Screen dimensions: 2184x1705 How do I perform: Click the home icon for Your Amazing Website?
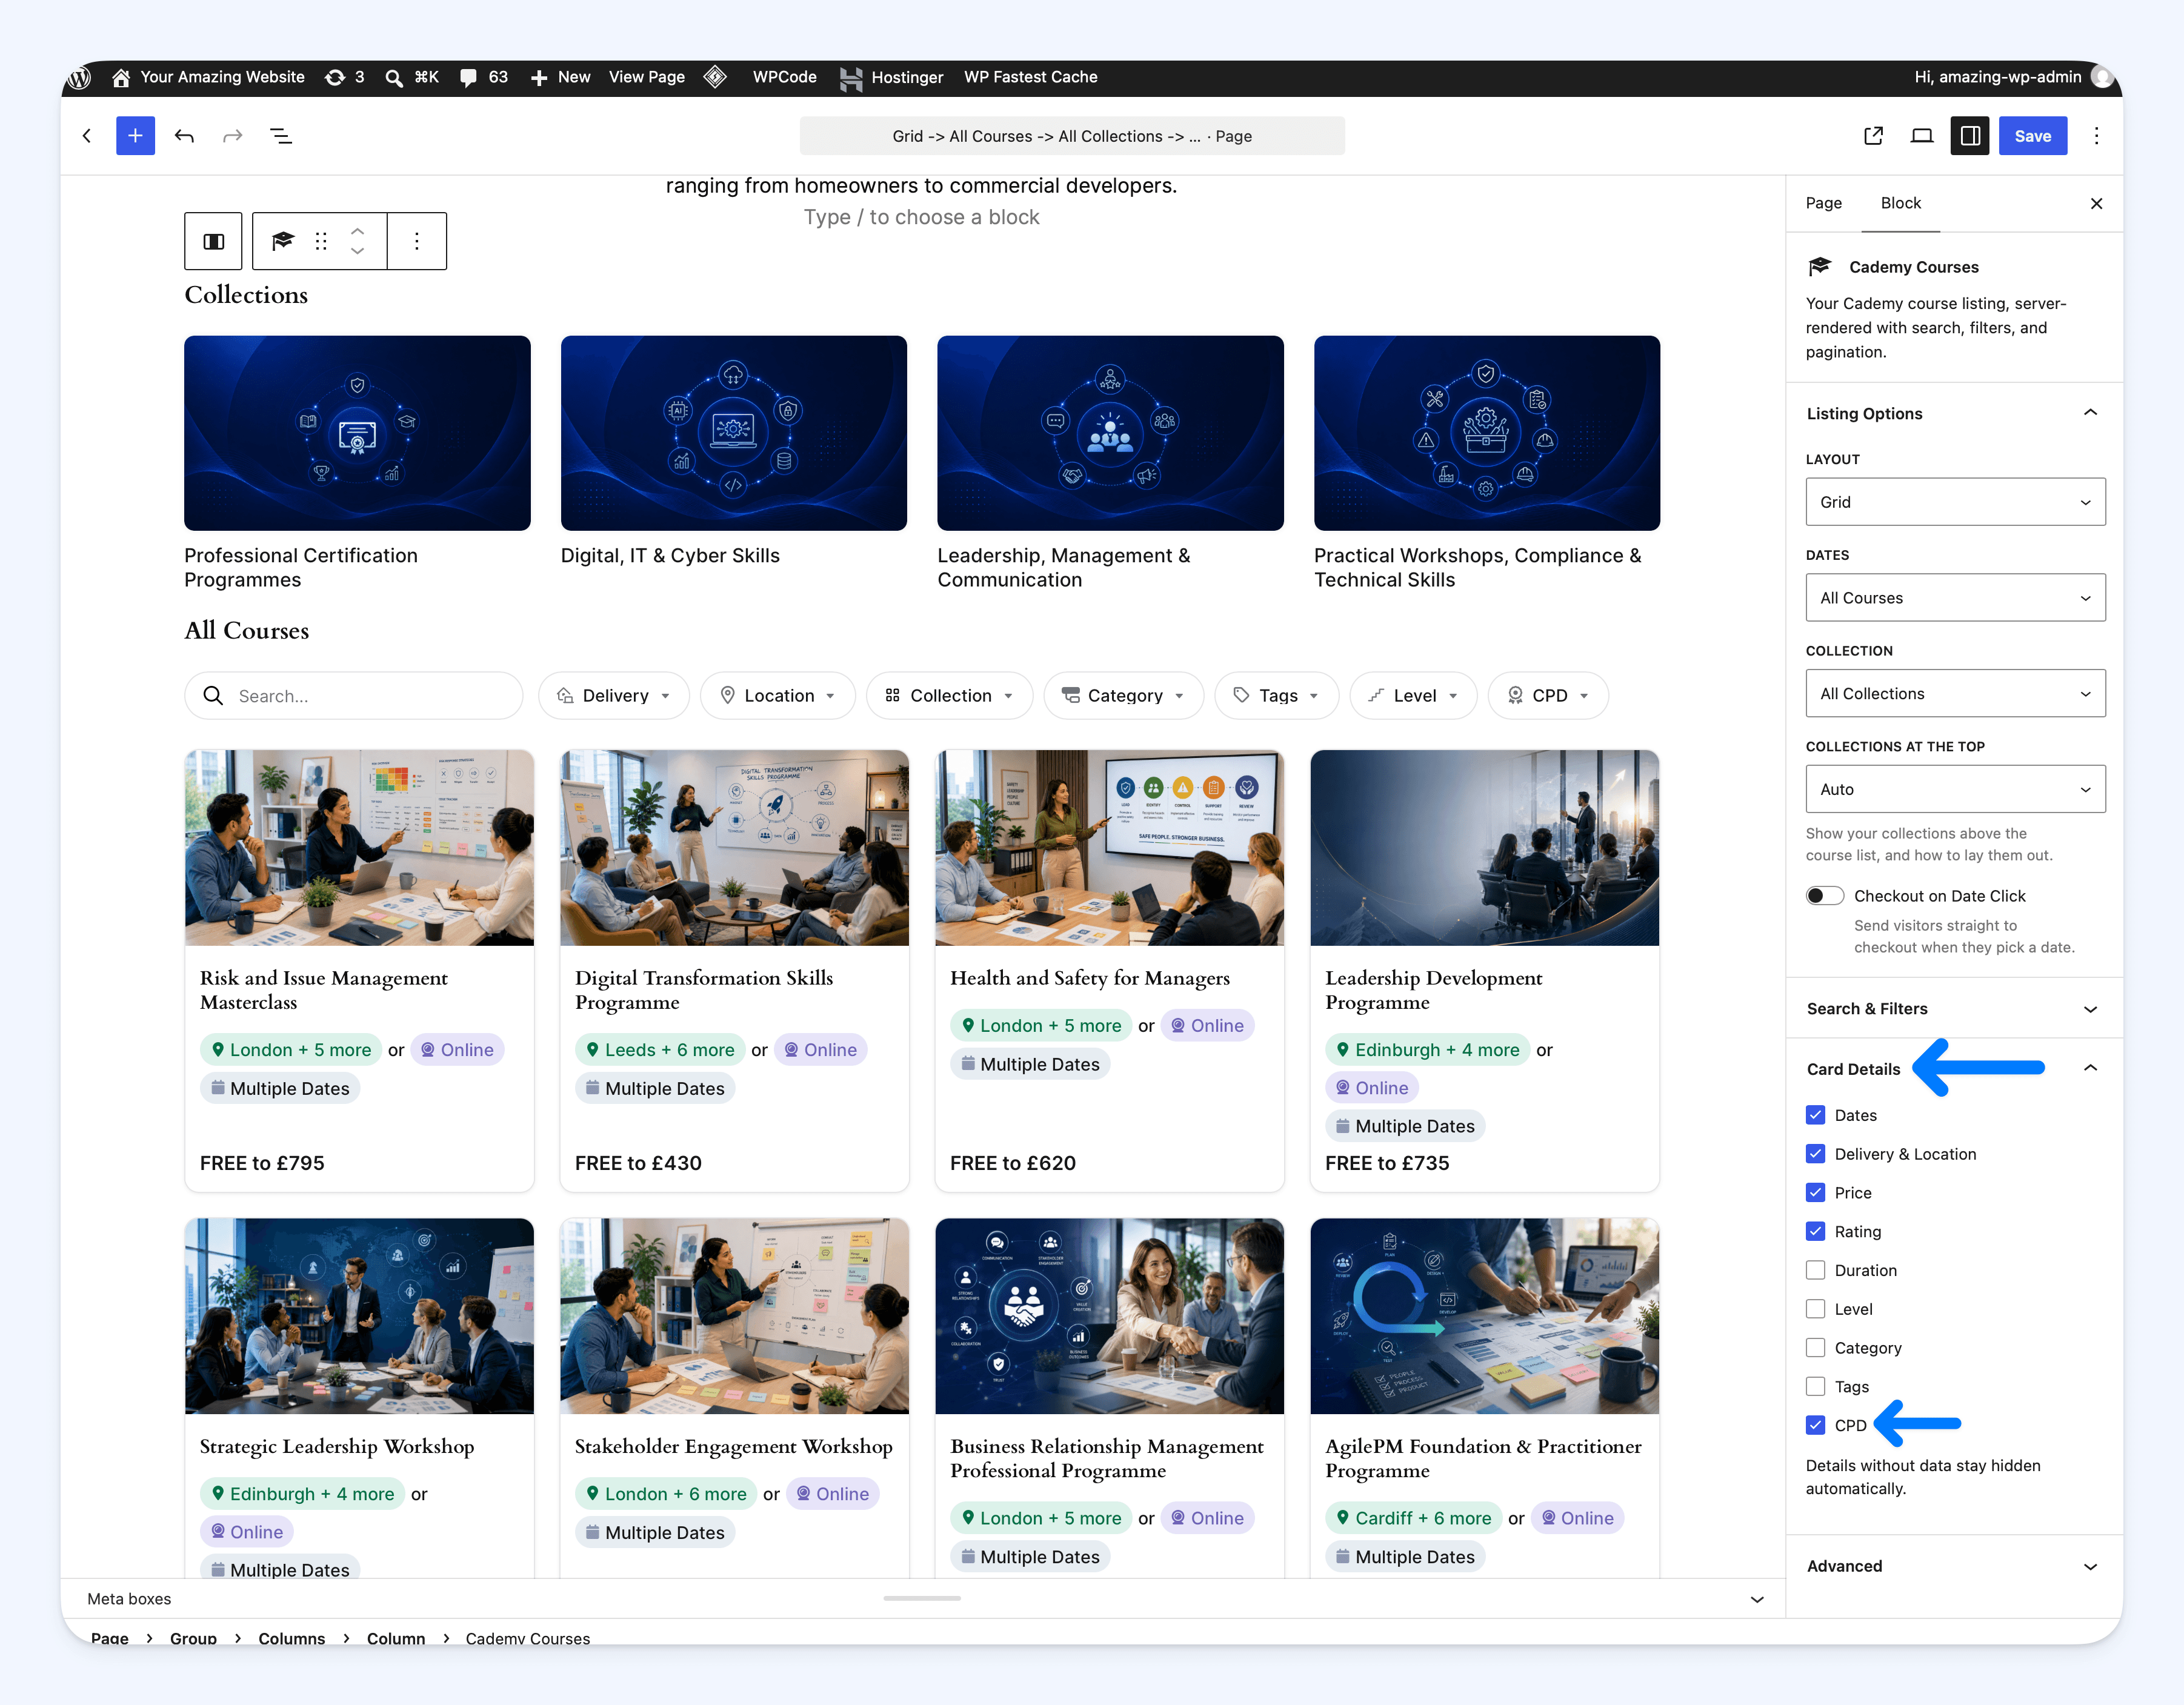(121, 77)
